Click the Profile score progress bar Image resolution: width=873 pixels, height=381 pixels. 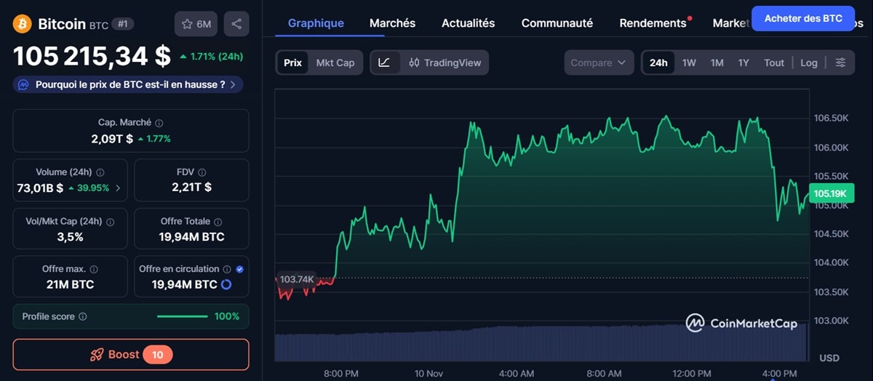183,316
